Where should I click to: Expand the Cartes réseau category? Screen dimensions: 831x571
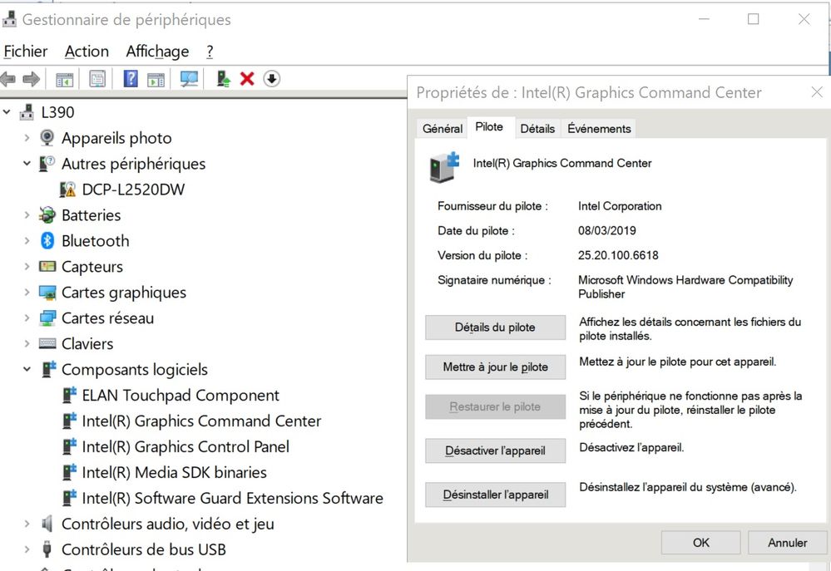(27, 317)
